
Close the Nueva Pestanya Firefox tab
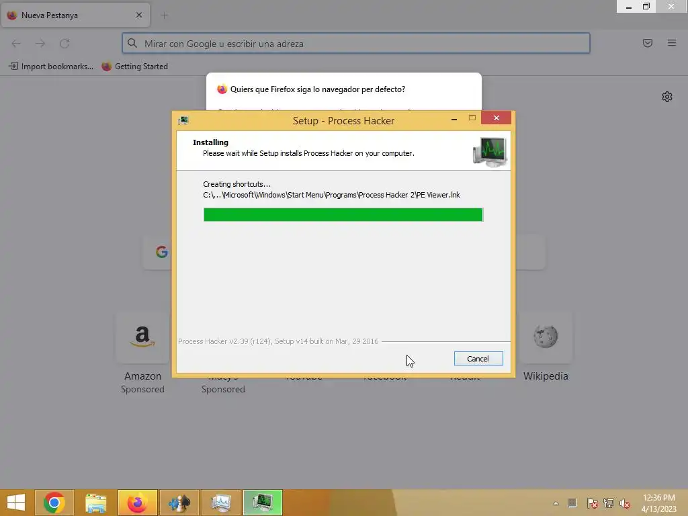139,15
